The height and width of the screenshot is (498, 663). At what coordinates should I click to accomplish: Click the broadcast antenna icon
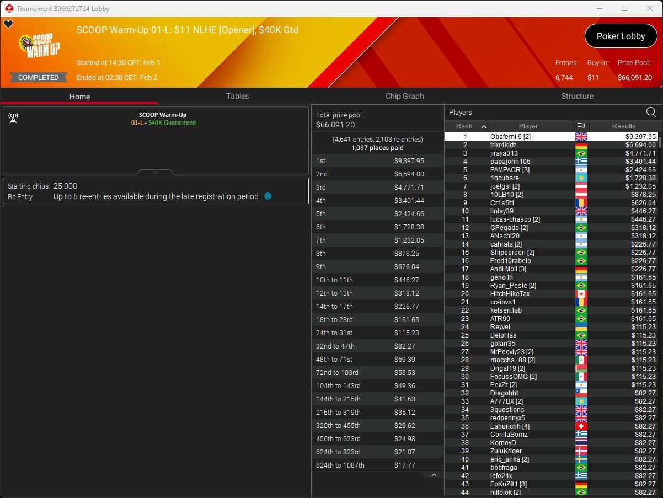(x=13, y=118)
